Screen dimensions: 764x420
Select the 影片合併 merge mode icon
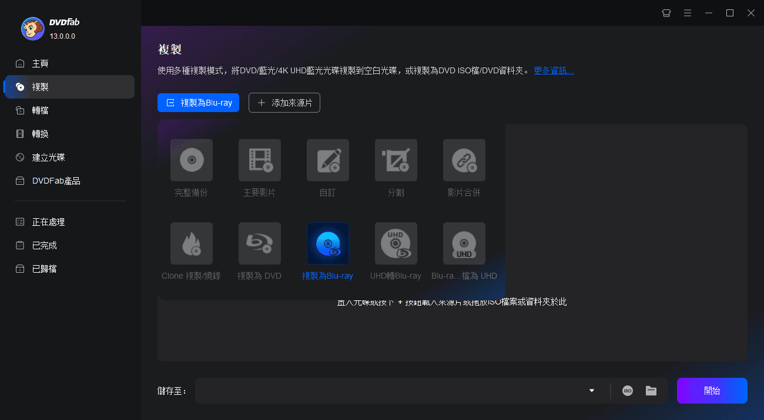pyautogui.click(x=464, y=160)
